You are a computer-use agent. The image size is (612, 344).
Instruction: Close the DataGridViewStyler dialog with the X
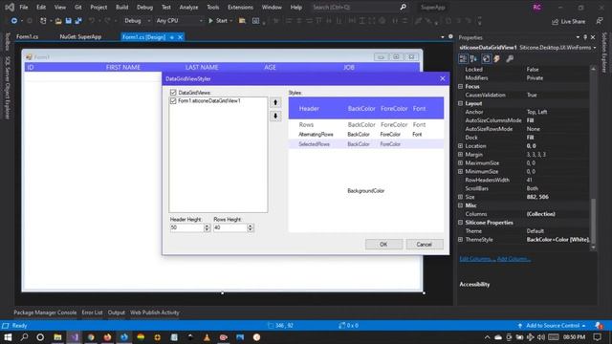(442, 78)
